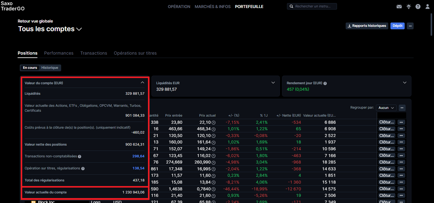
Task: Open the Tous les comptes account selector
Action: [x=50, y=29]
